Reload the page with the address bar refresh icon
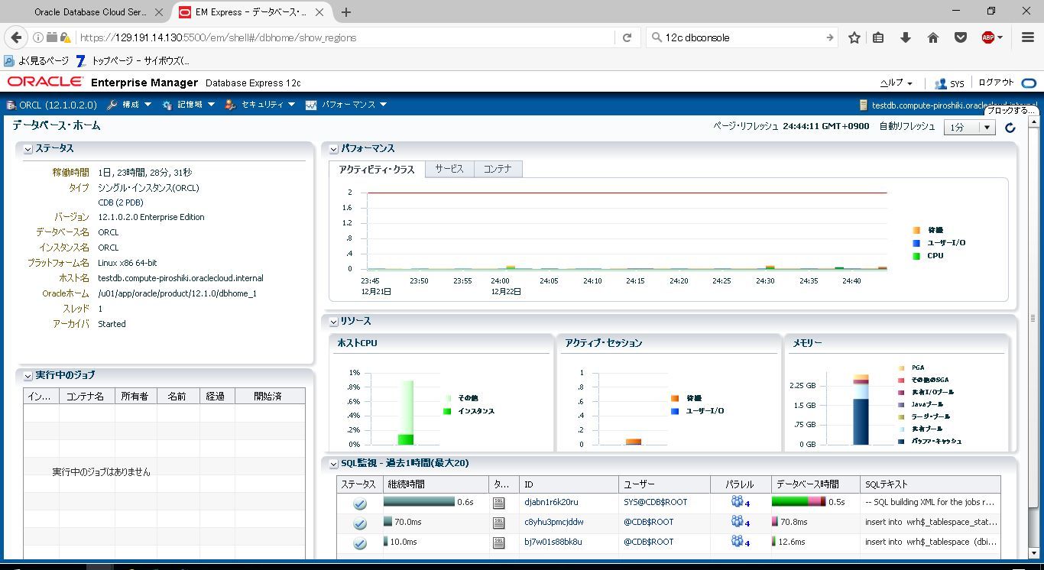Screen dimensions: 1044x570 tap(627, 37)
